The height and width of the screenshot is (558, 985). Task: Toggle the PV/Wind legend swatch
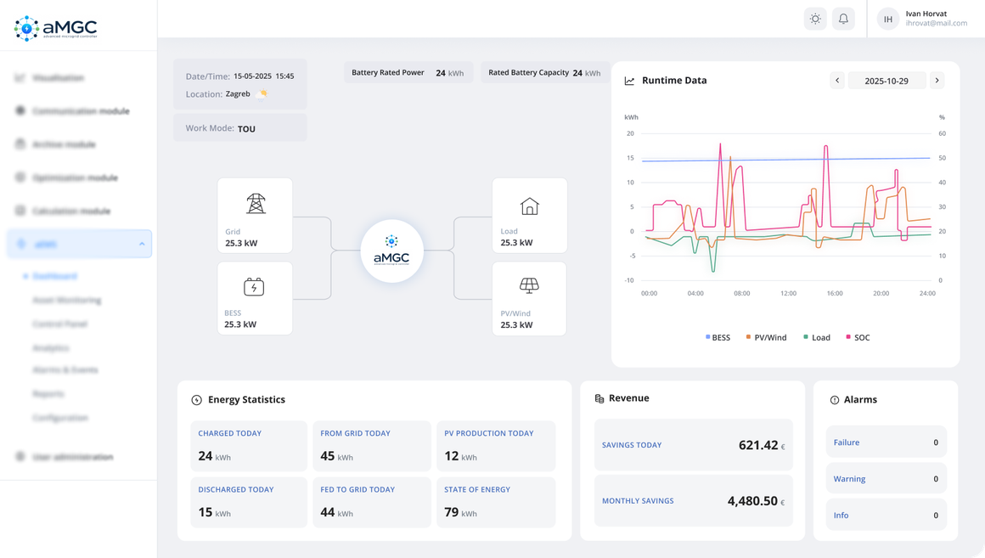[x=748, y=337]
